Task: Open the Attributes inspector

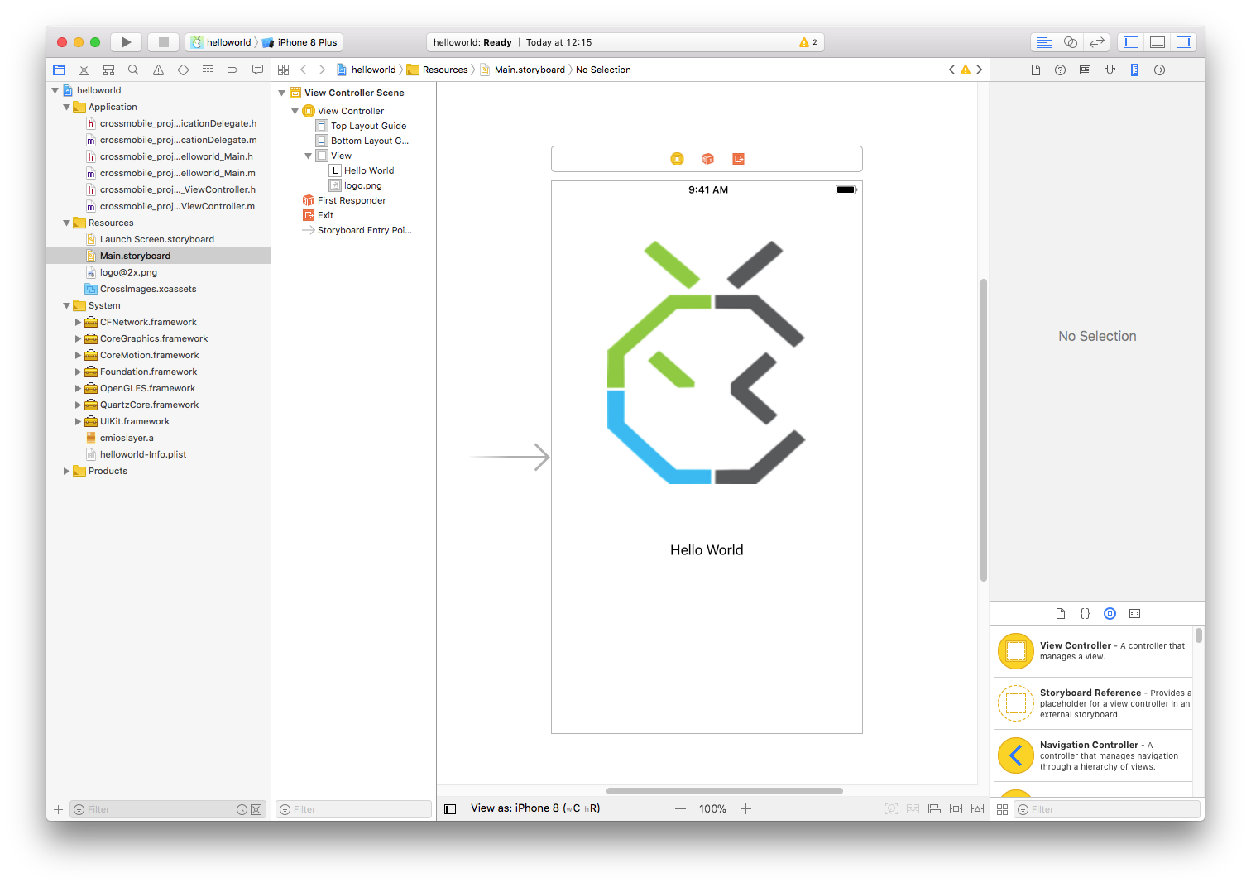Action: 1110,70
